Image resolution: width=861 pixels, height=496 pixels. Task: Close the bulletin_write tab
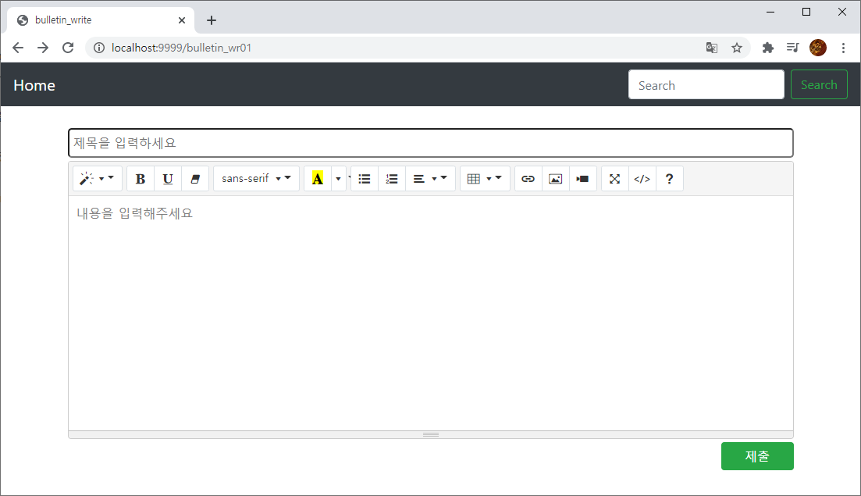(182, 20)
